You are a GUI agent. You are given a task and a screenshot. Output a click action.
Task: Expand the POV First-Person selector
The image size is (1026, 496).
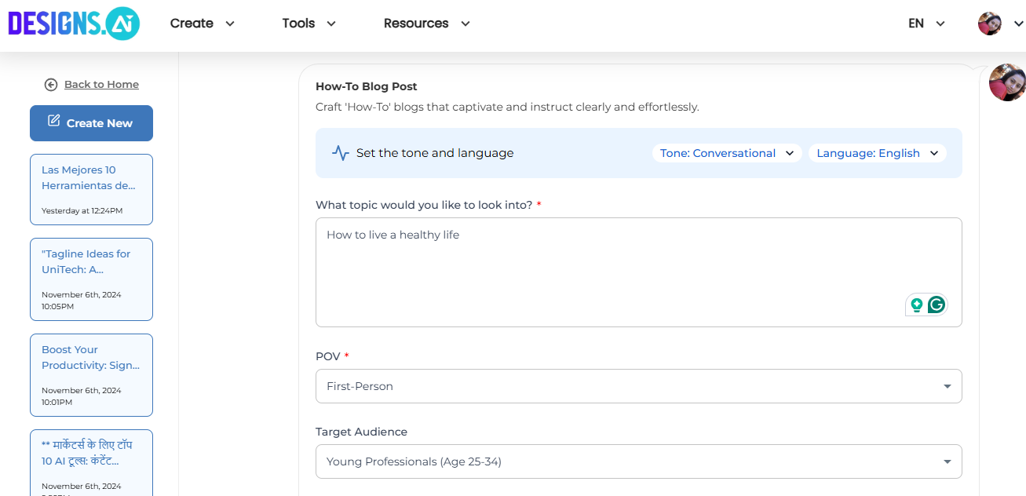[x=638, y=386]
